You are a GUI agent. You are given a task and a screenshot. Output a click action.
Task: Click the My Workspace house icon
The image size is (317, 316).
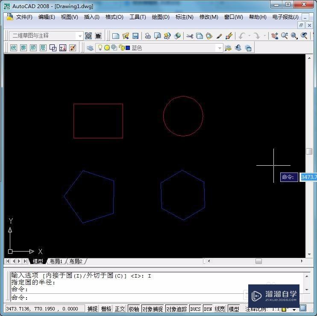coord(98,36)
